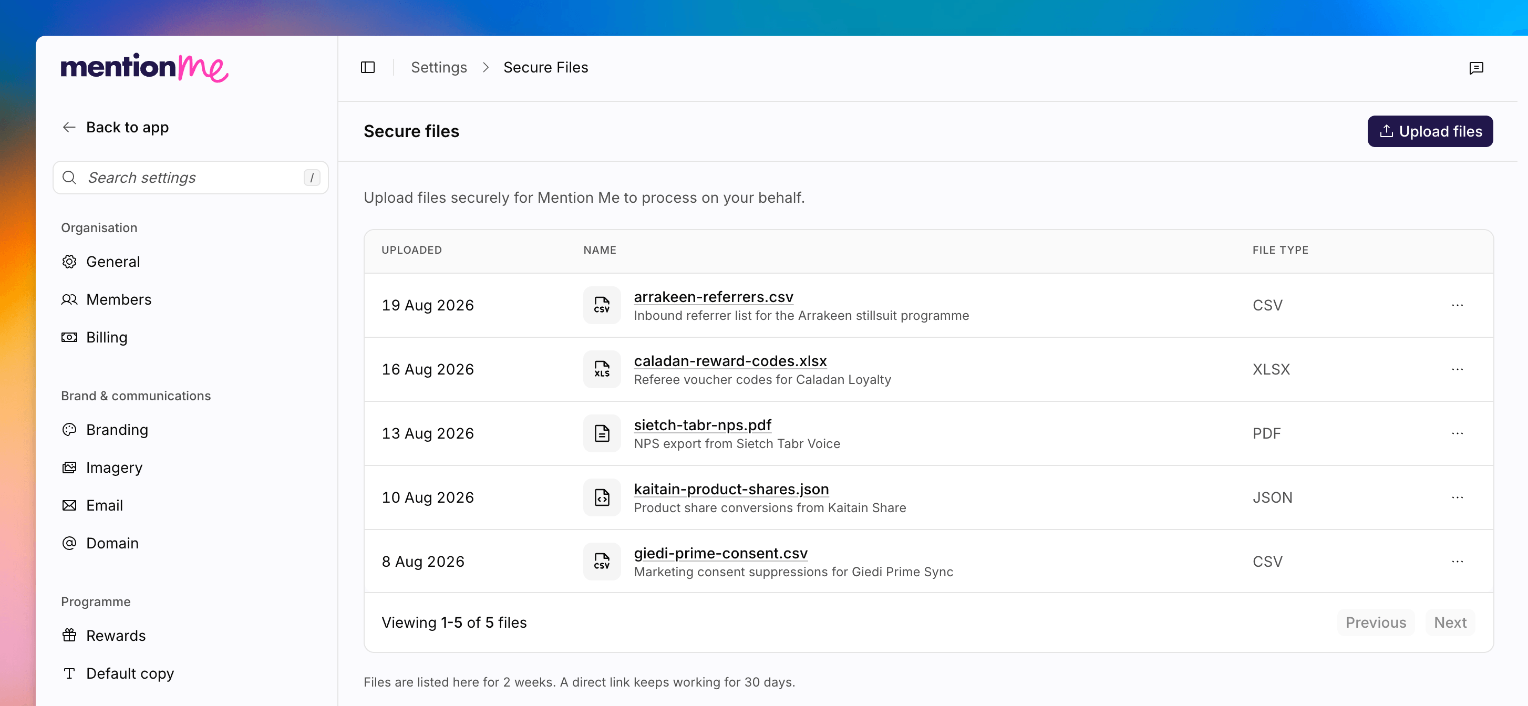
Task: Toggle the sidebar panel icon
Action: click(368, 68)
